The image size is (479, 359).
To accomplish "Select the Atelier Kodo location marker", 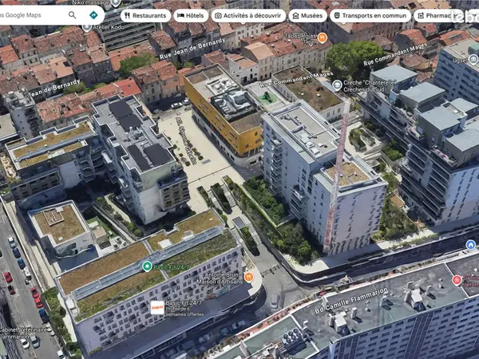I will point(87,27).
